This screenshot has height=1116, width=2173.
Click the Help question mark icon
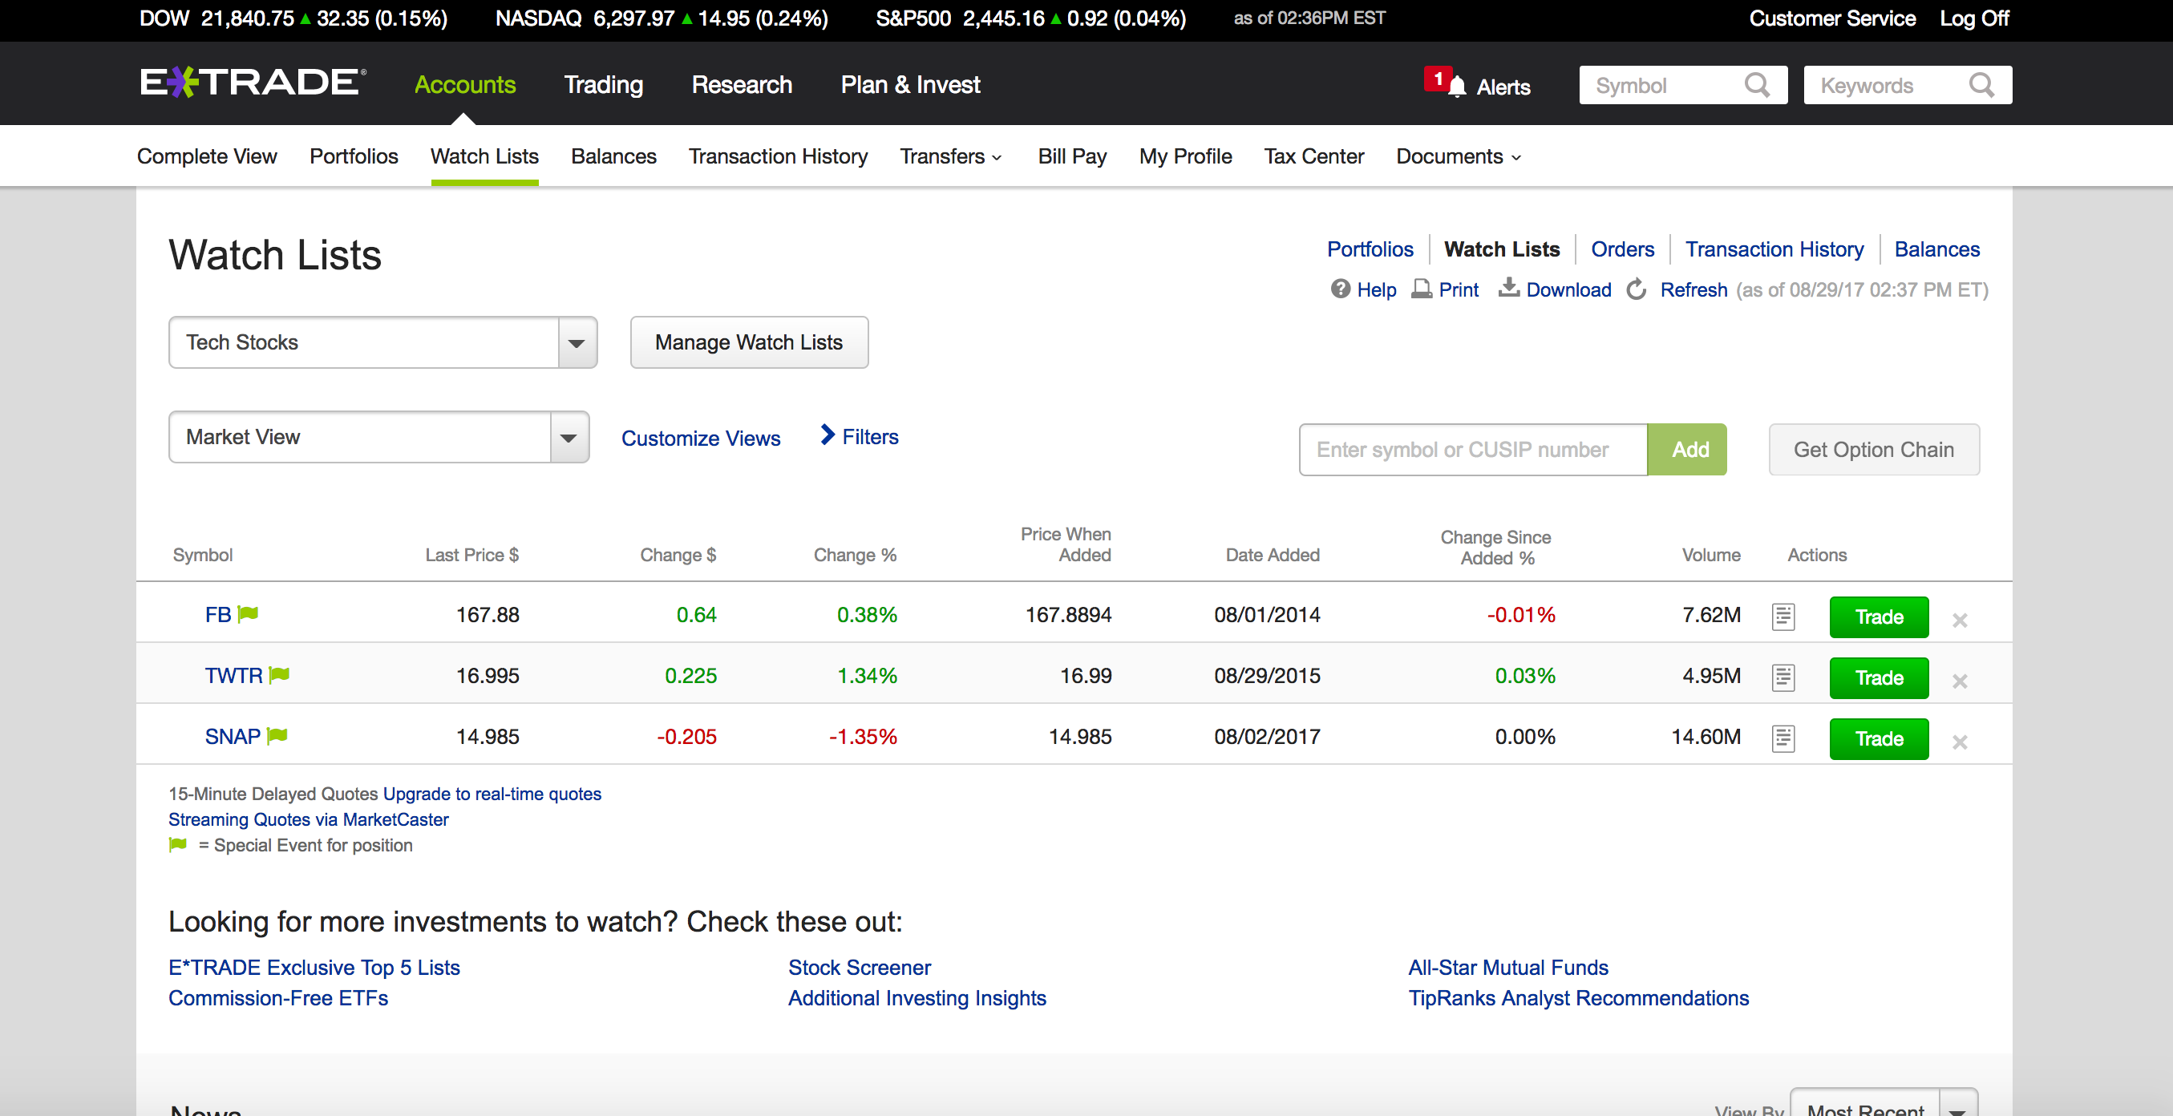(1341, 289)
